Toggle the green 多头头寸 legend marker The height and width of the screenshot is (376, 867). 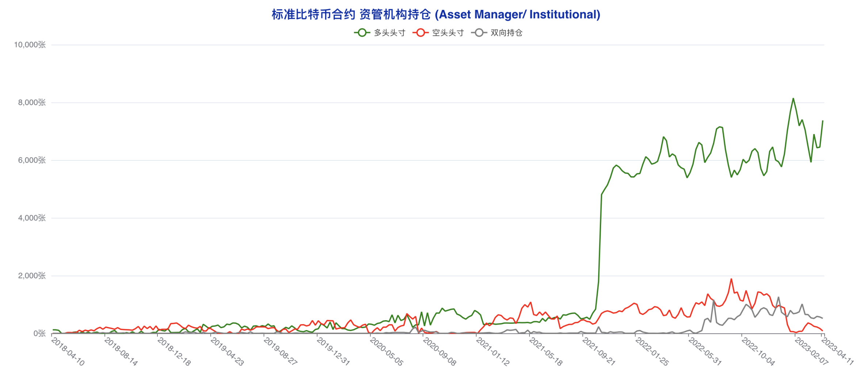362,33
